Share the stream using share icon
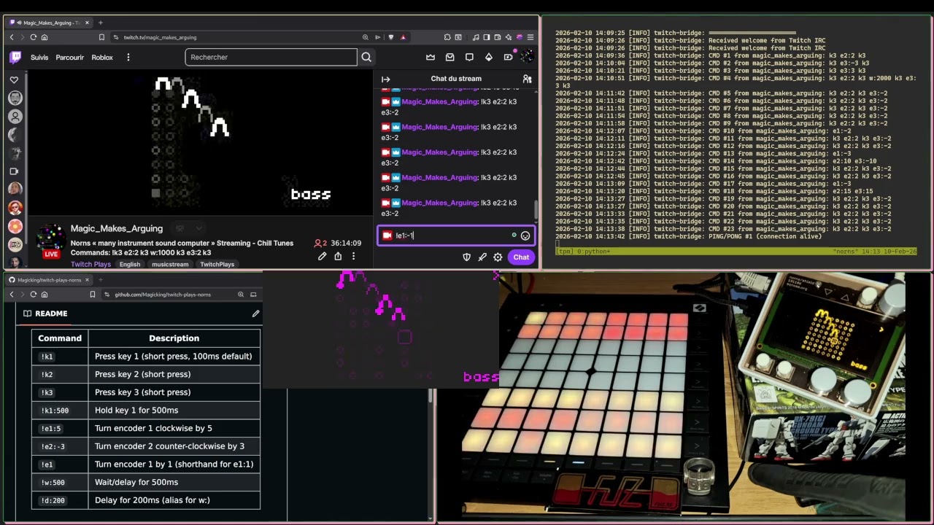Image resolution: width=934 pixels, height=525 pixels. pos(338,256)
